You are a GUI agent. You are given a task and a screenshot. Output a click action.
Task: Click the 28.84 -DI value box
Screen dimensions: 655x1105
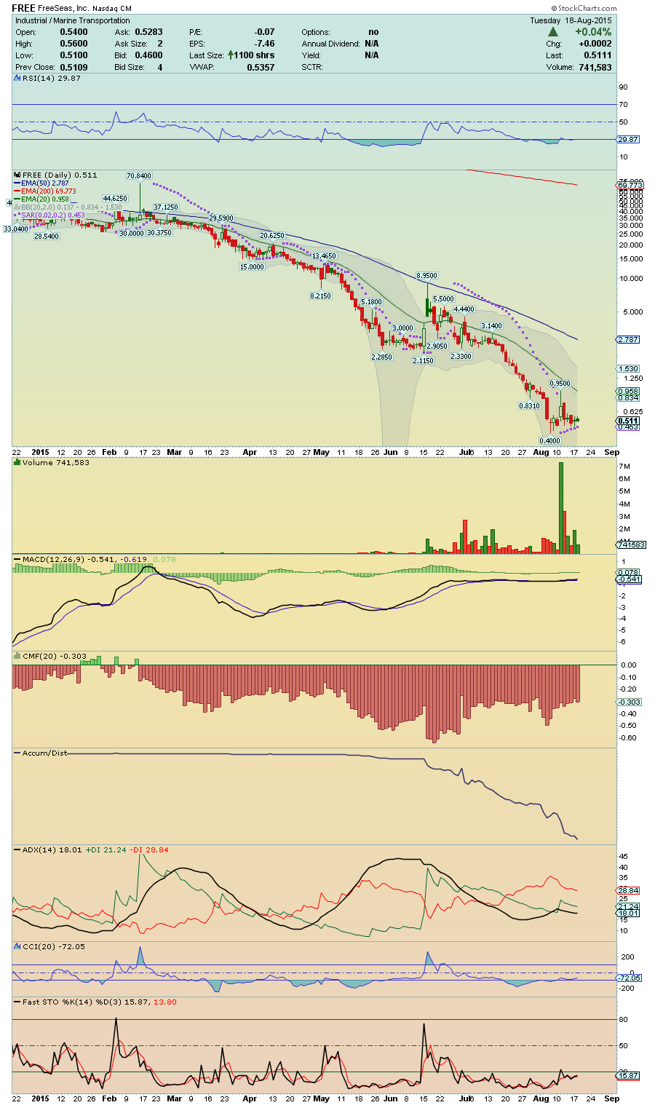click(628, 890)
